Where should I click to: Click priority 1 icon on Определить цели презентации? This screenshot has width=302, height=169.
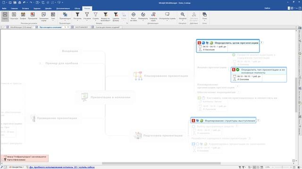199,43
